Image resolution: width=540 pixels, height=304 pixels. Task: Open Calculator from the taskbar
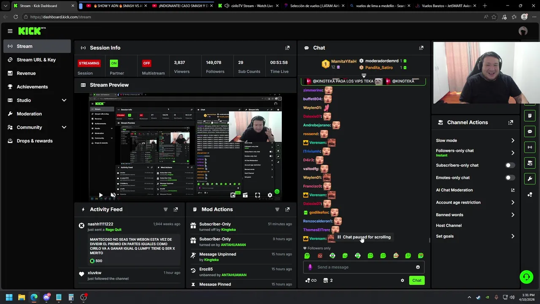pyautogui.click(x=71, y=297)
